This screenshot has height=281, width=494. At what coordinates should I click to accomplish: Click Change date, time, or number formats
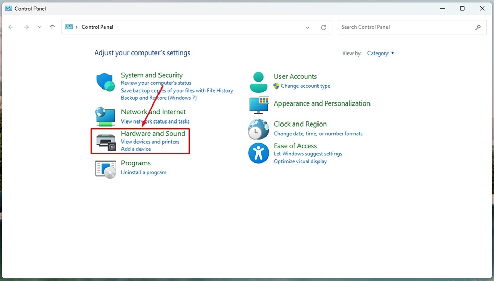click(x=318, y=134)
